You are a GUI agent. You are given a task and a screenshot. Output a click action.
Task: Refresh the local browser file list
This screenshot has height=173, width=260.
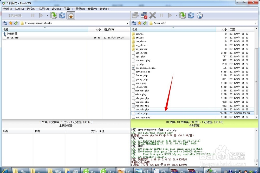tap(62, 15)
